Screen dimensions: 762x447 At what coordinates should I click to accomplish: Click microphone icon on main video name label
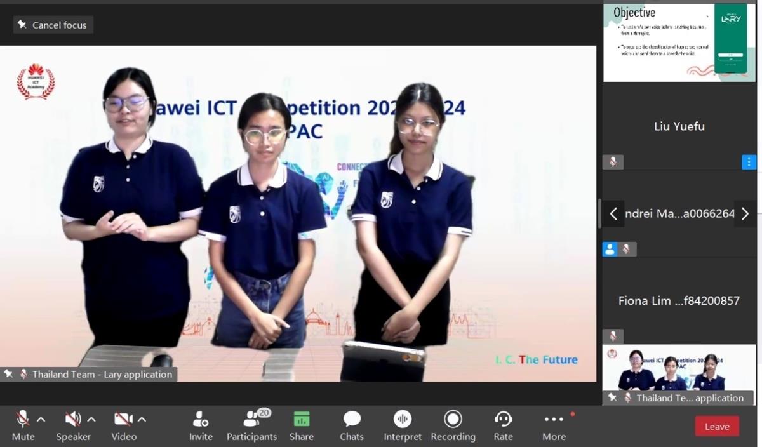(x=23, y=374)
